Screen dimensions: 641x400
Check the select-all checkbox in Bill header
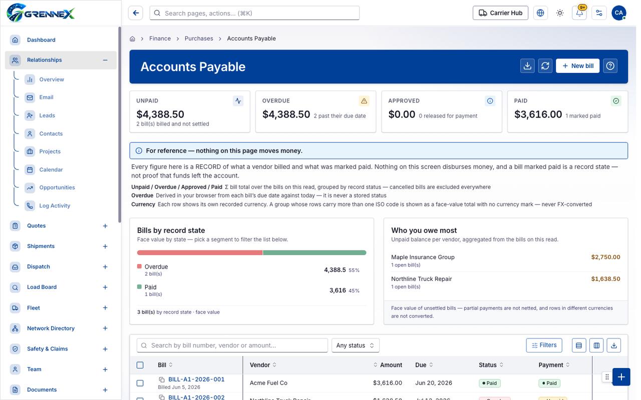click(140, 365)
